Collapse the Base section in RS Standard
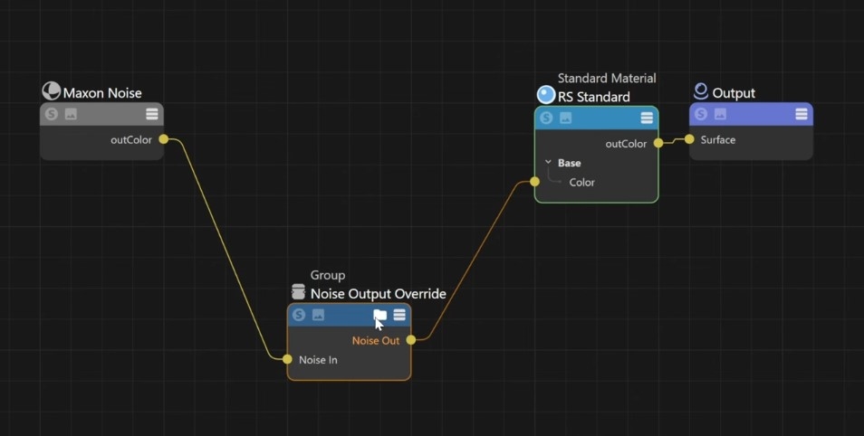 pos(548,163)
